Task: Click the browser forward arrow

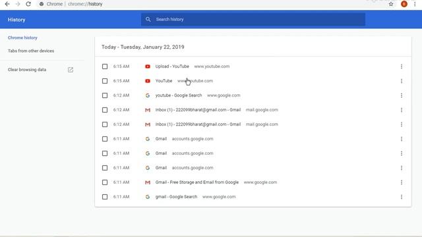Action: point(18,4)
